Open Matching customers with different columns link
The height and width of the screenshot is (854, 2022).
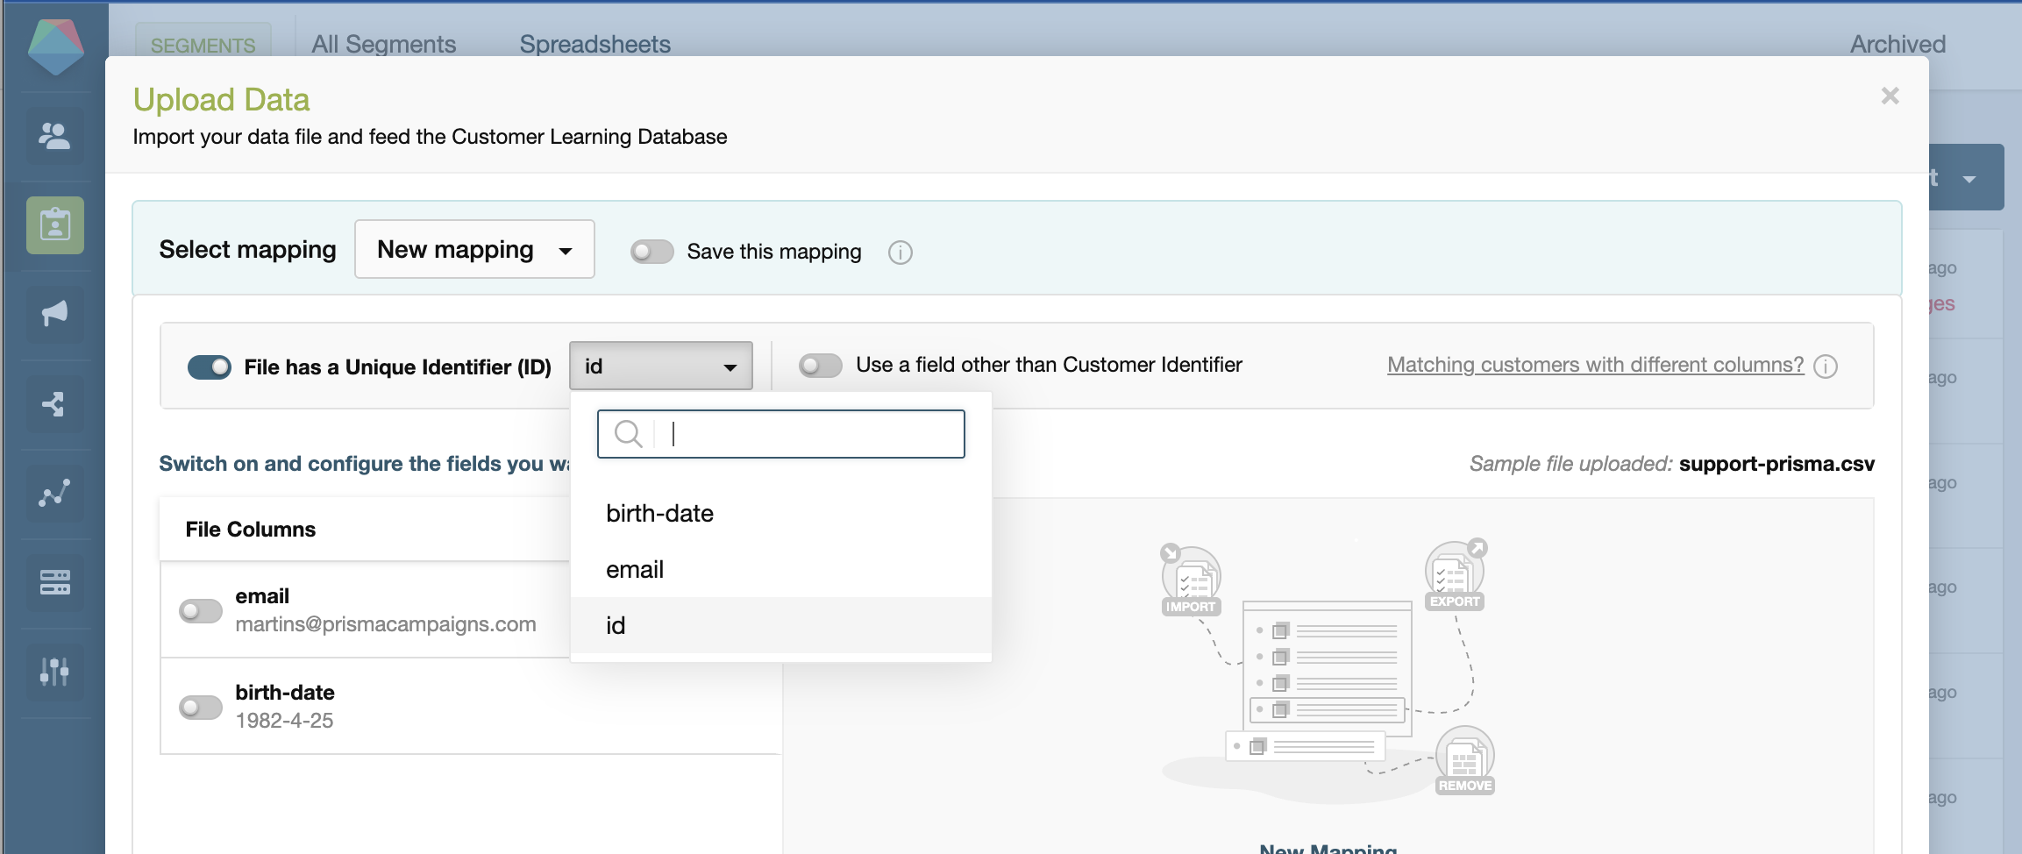(x=1595, y=365)
